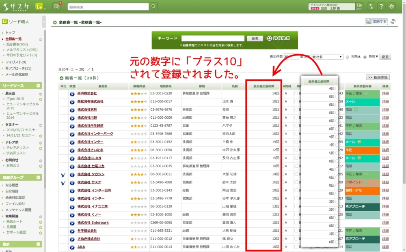Image resolution: width=406 pixels, height=252 pixels.
Task: Select the 降順 descending radio button
Action: pyautogui.click(x=365, y=57)
